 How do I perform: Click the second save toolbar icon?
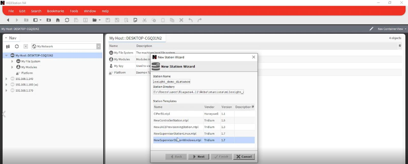tap(117, 20)
